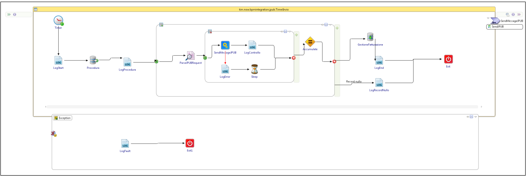Image resolution: width=526 pixels, height=176 pixels.
Task: Select the Procedura database activity
Action: pyautogui.click(x=93, y=61)
